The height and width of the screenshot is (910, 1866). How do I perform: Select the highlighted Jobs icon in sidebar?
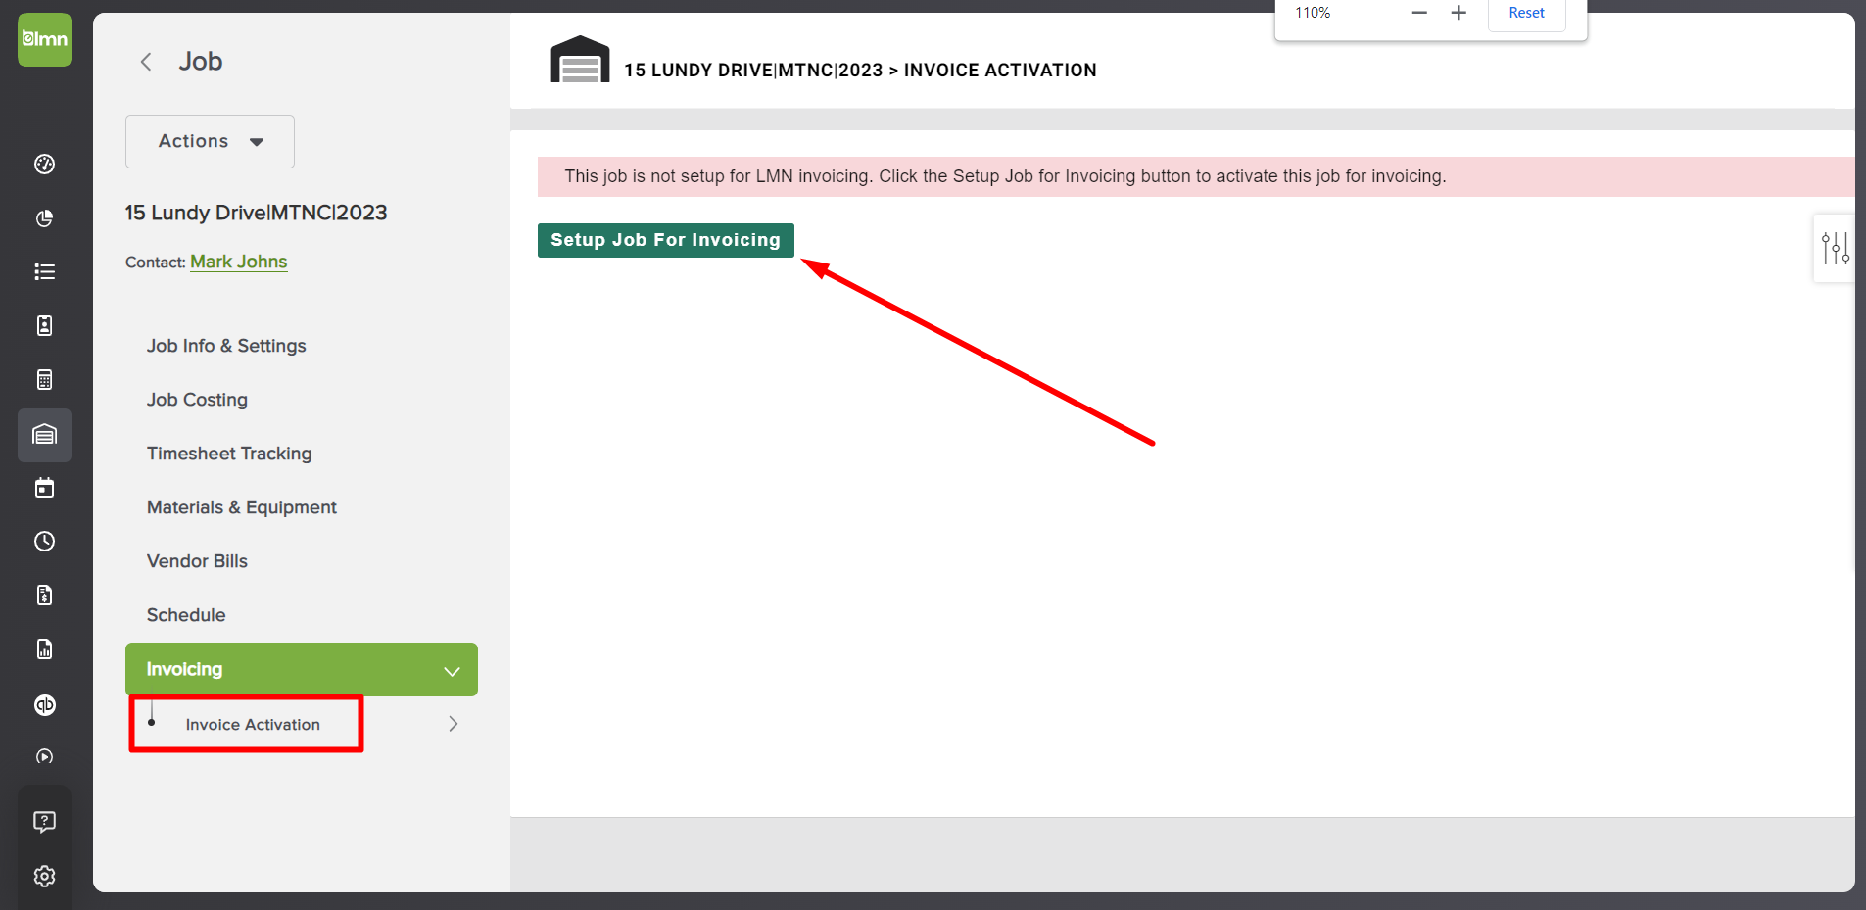click(44, 435)
